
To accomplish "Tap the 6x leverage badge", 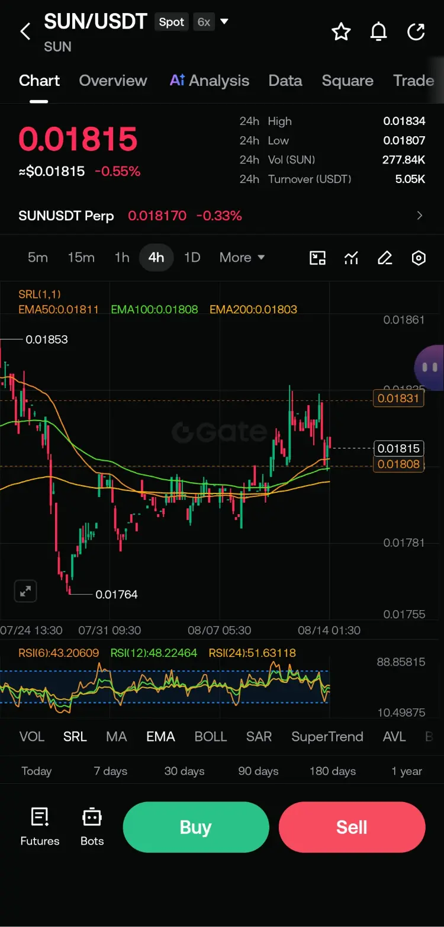I will 204,22.
